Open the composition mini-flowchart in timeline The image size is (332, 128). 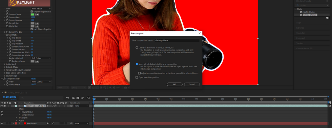click(x=67, y=98)
